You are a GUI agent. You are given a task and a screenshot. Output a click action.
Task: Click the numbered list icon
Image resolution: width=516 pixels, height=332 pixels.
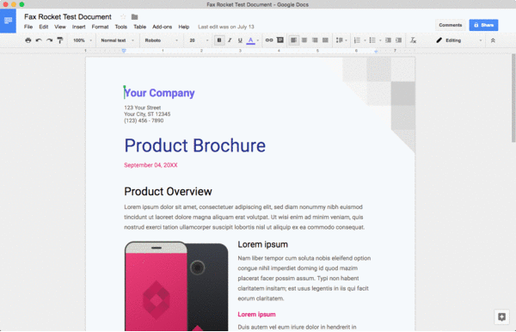tap(357, 40)
